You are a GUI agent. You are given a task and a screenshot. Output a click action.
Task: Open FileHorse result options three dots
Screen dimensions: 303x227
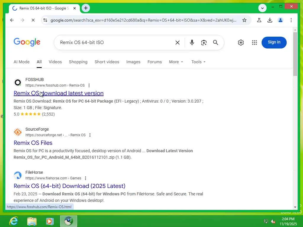click(86, 178)
